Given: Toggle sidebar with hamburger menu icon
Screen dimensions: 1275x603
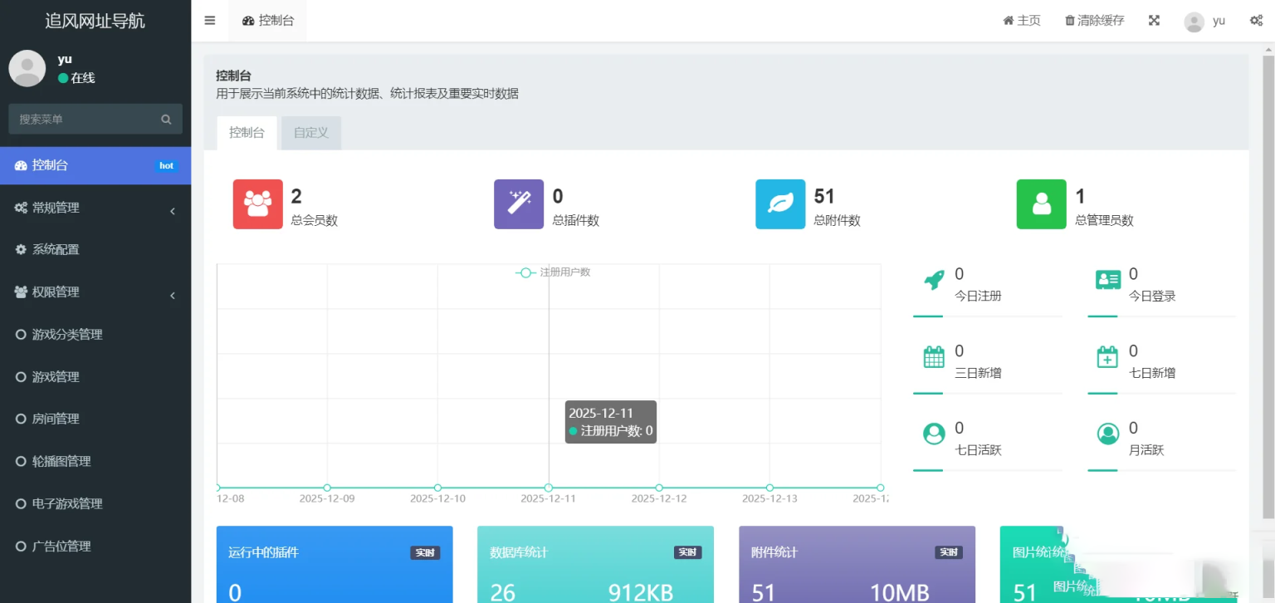Looking at the screenshot, I should (x=210, y=21).
